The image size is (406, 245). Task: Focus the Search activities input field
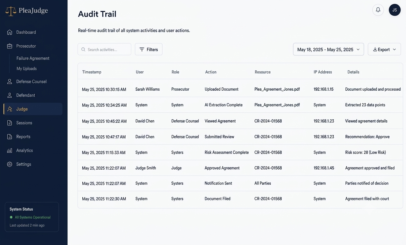[104, 49]
